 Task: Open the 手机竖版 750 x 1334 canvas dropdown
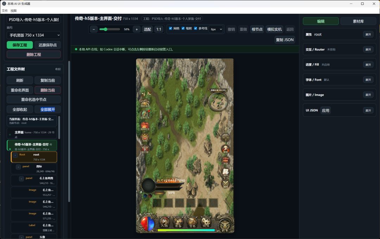click(34, 35)
